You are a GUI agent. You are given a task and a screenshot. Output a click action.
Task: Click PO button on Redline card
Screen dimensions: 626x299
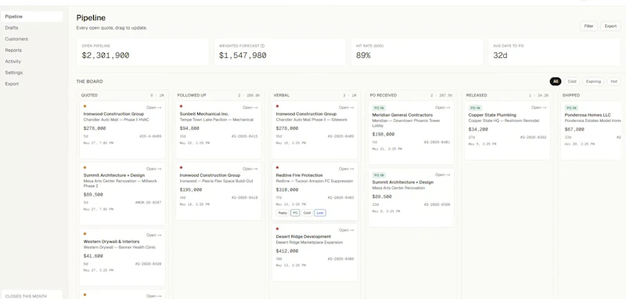pyautogui.click(x=295, y=213)
